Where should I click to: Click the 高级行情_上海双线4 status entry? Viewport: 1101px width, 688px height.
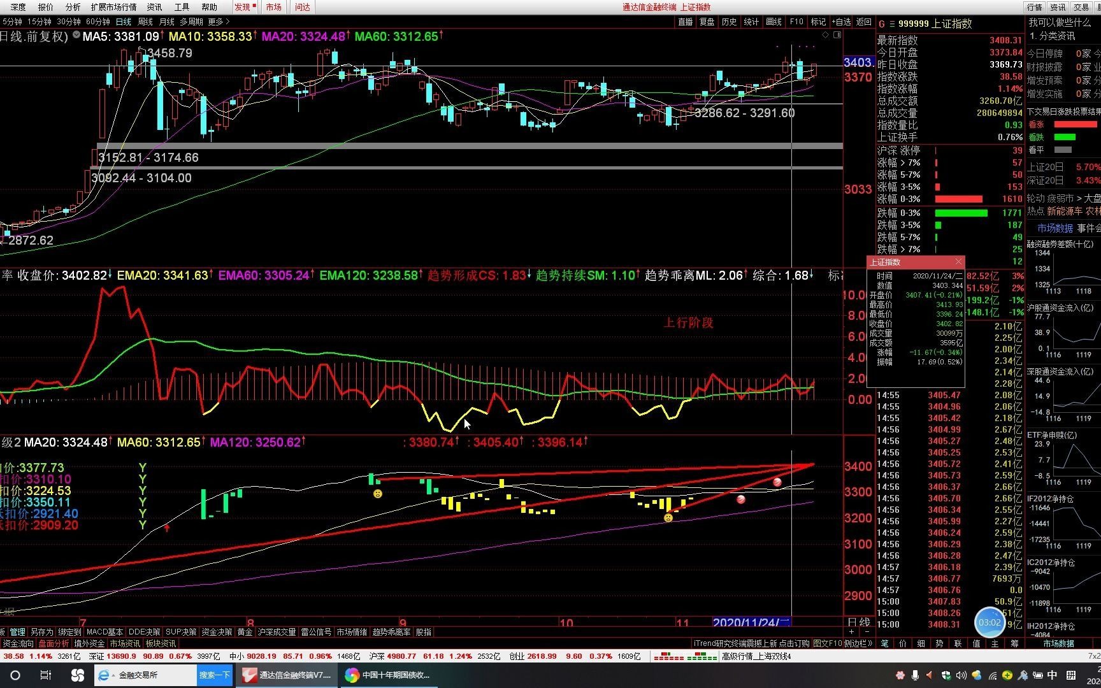756,656
